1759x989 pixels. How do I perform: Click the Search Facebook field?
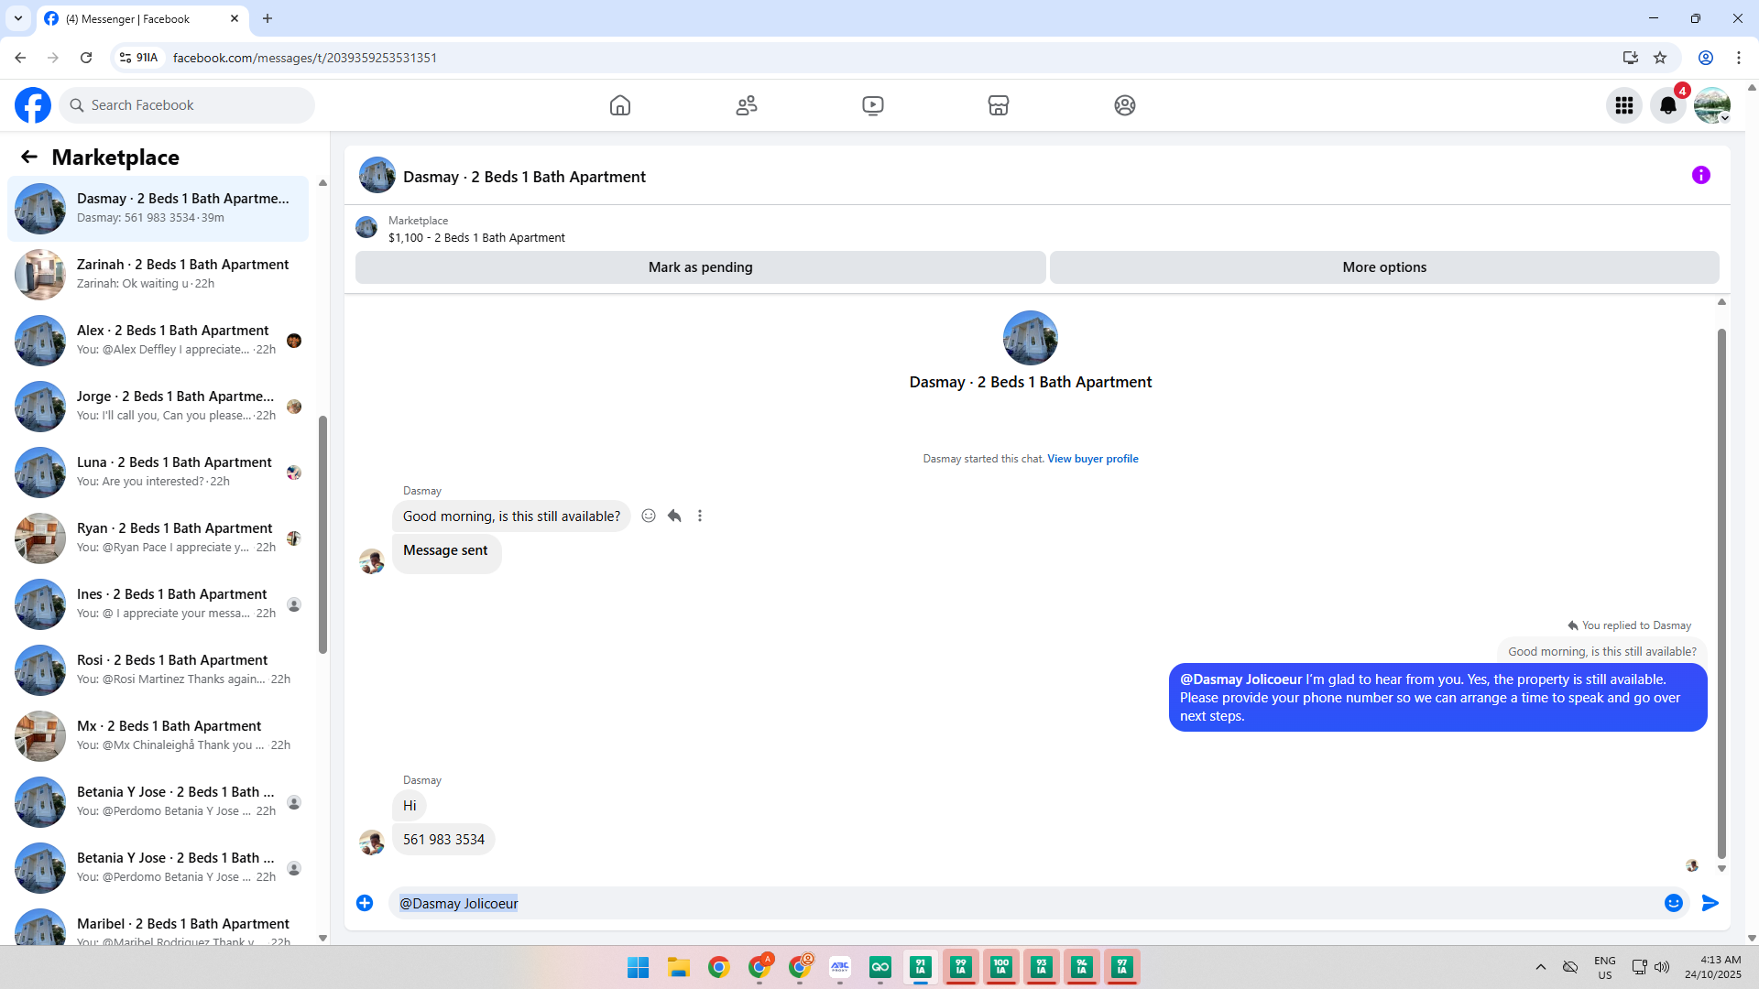pyautogui.click(x=187, y=105)
